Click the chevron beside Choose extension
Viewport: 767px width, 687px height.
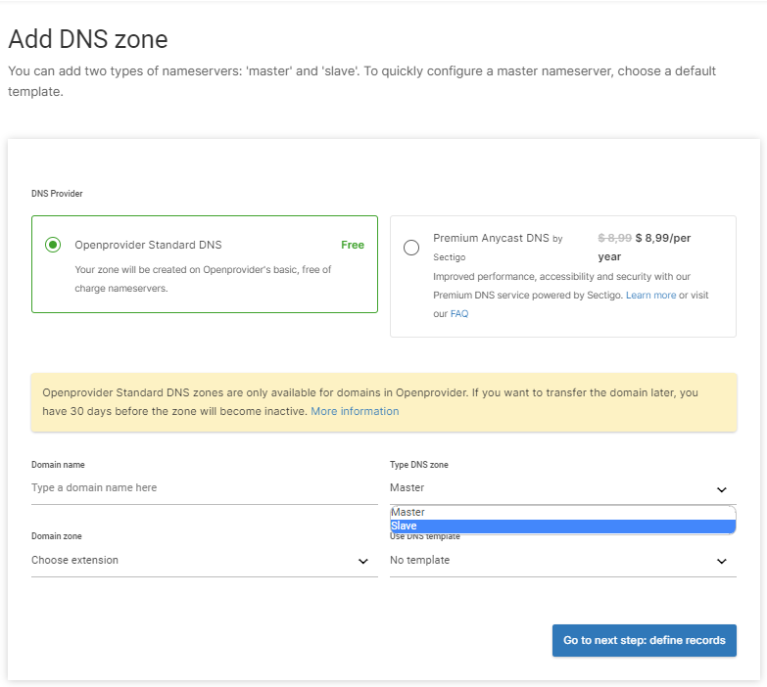coord(363,562)
